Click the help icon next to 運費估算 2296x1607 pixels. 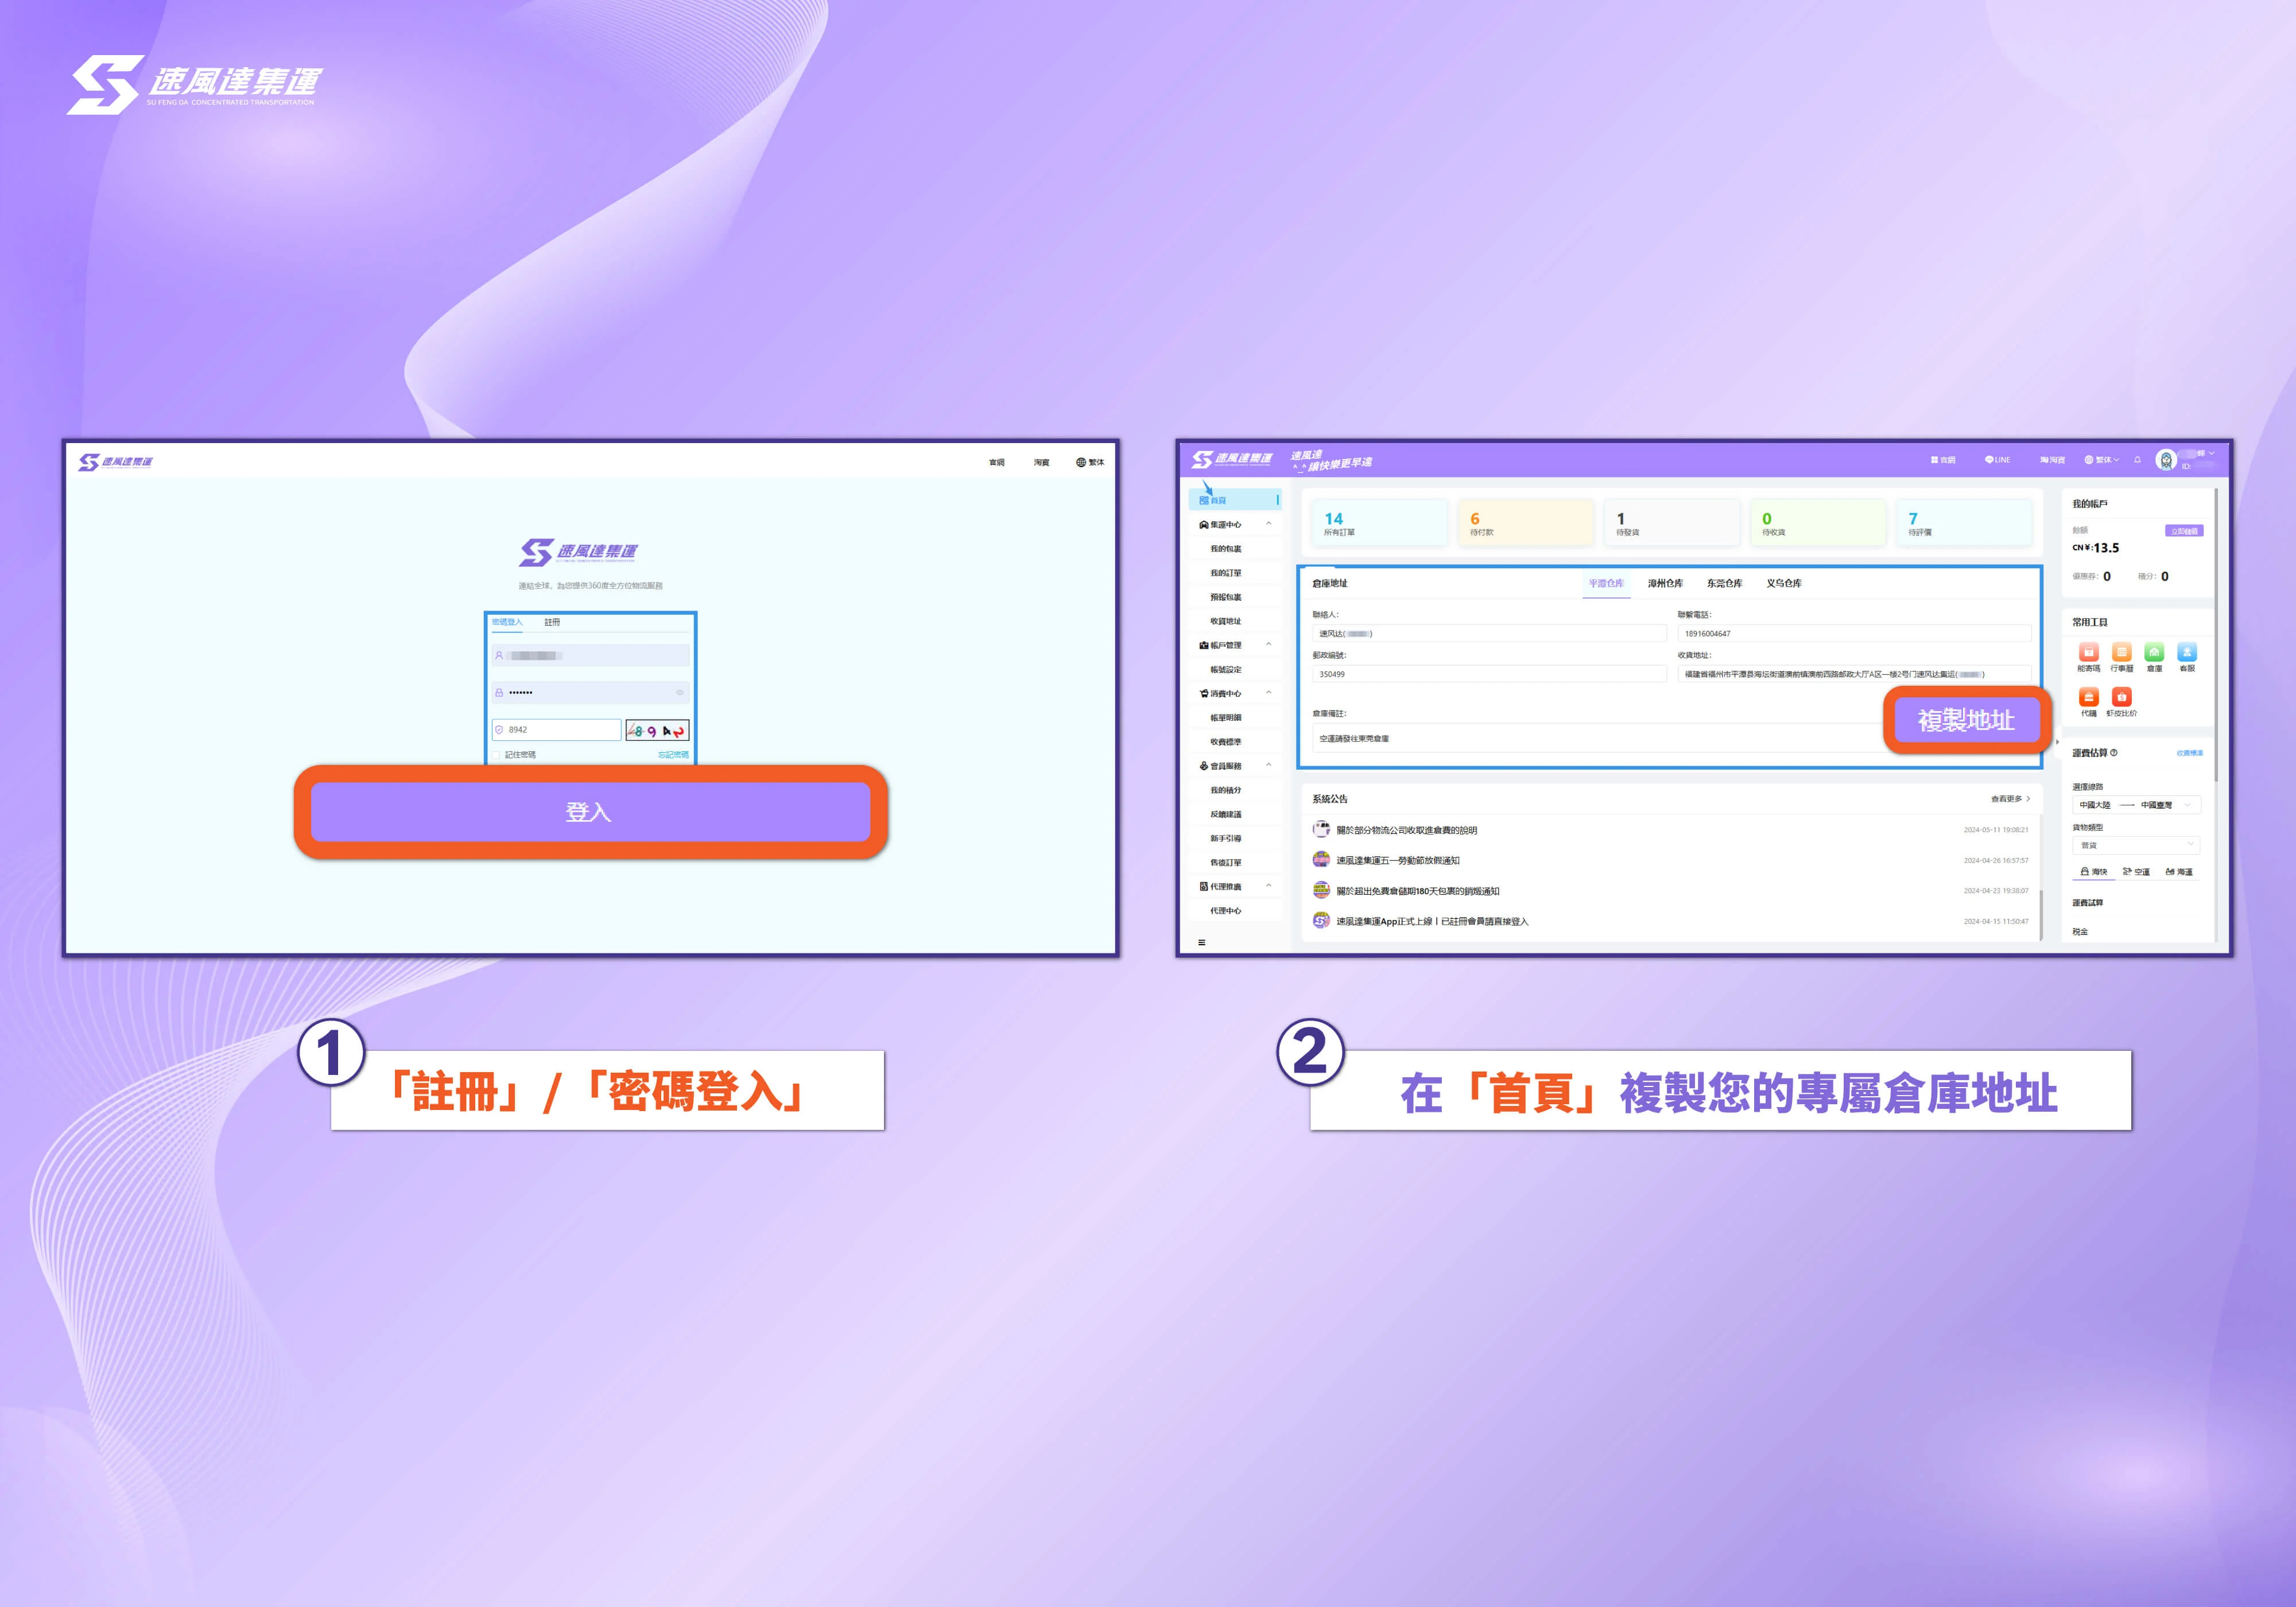(x=2113, y=753)
